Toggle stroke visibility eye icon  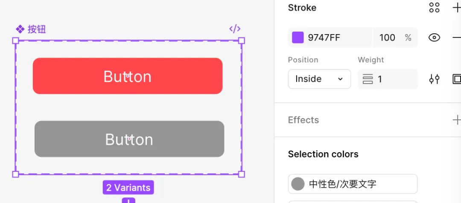pos(434,38)
